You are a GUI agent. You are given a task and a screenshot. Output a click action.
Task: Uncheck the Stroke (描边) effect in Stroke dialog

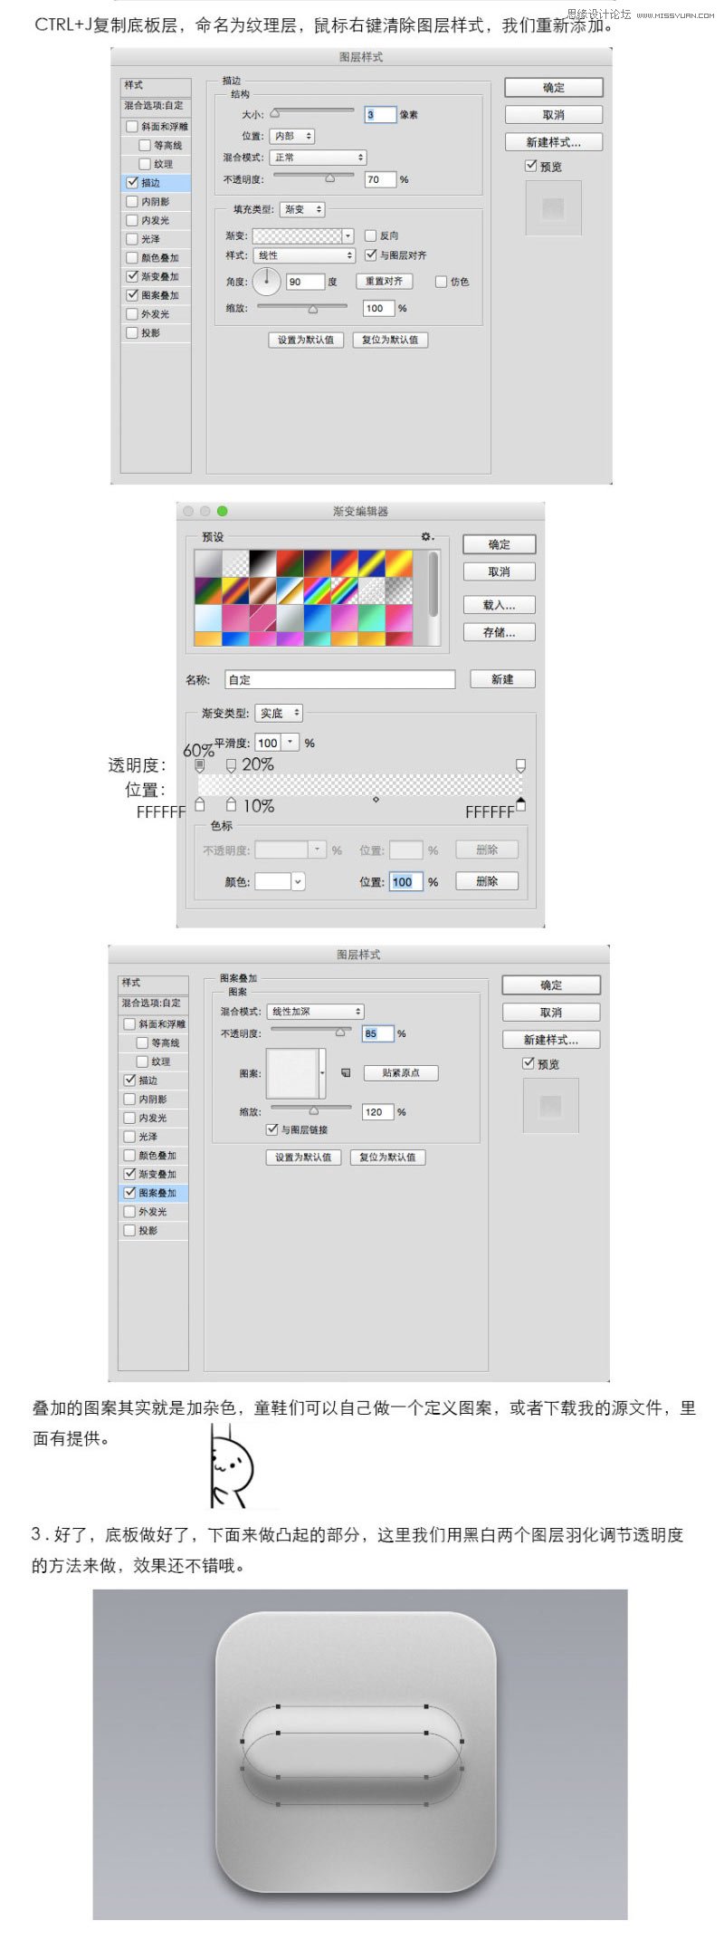pyautogui.click(x=132, y=183)
